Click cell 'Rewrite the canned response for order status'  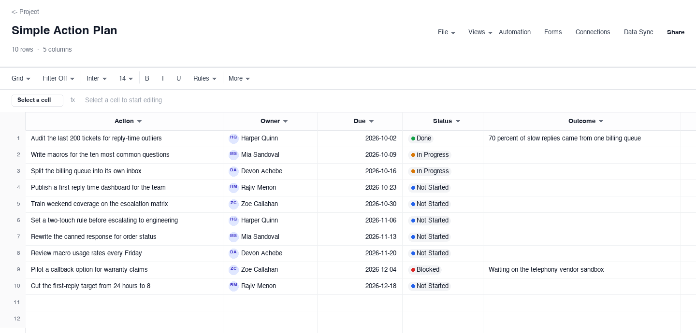point(124,237)
